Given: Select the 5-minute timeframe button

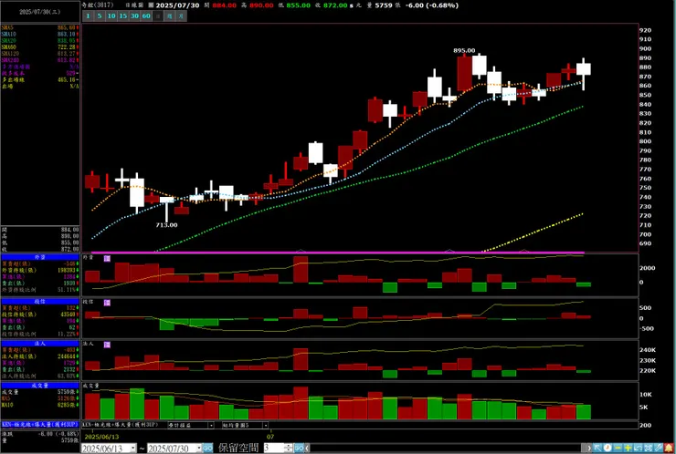Looking at the screenshot, I should pyautogui.click(x=100, y=15).
